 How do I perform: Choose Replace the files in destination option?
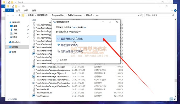pyautogui.click(x=86, y=39)
